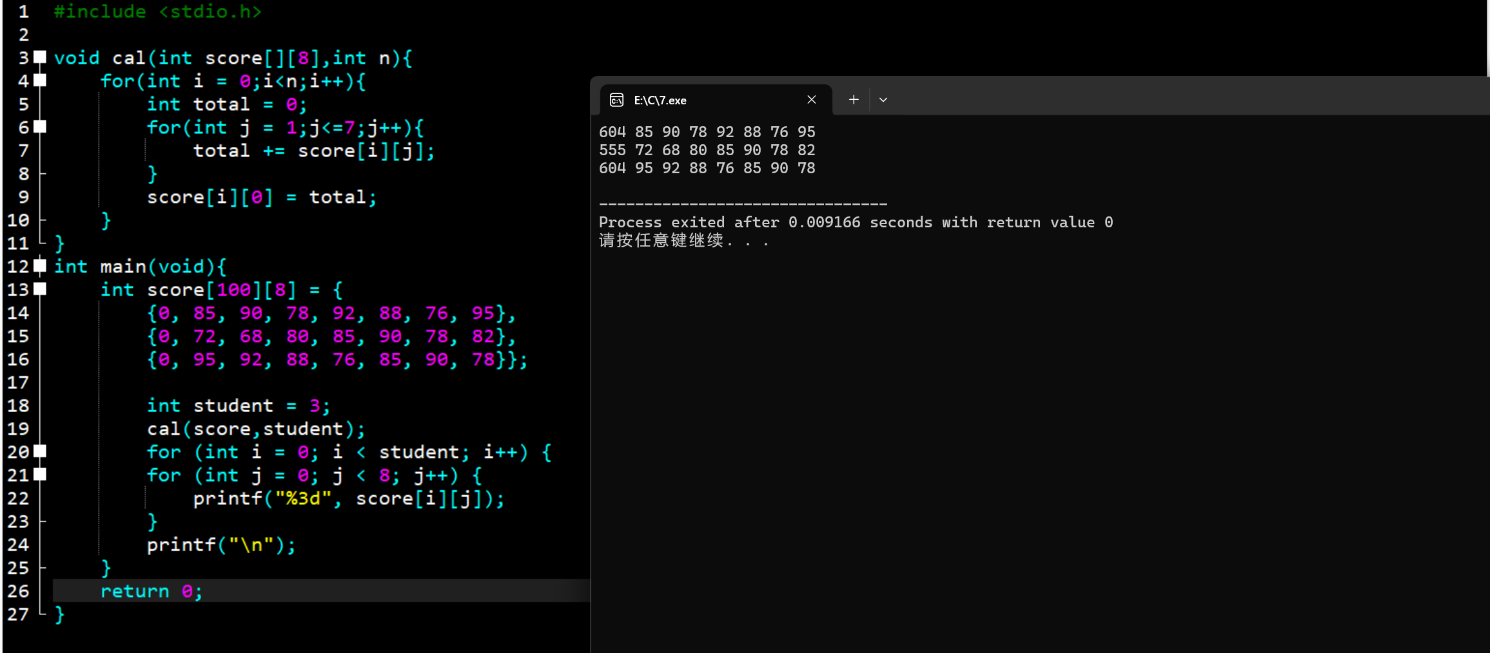Click 'score[i][0] = total;' statement
1490x653 pixels.
262,197
